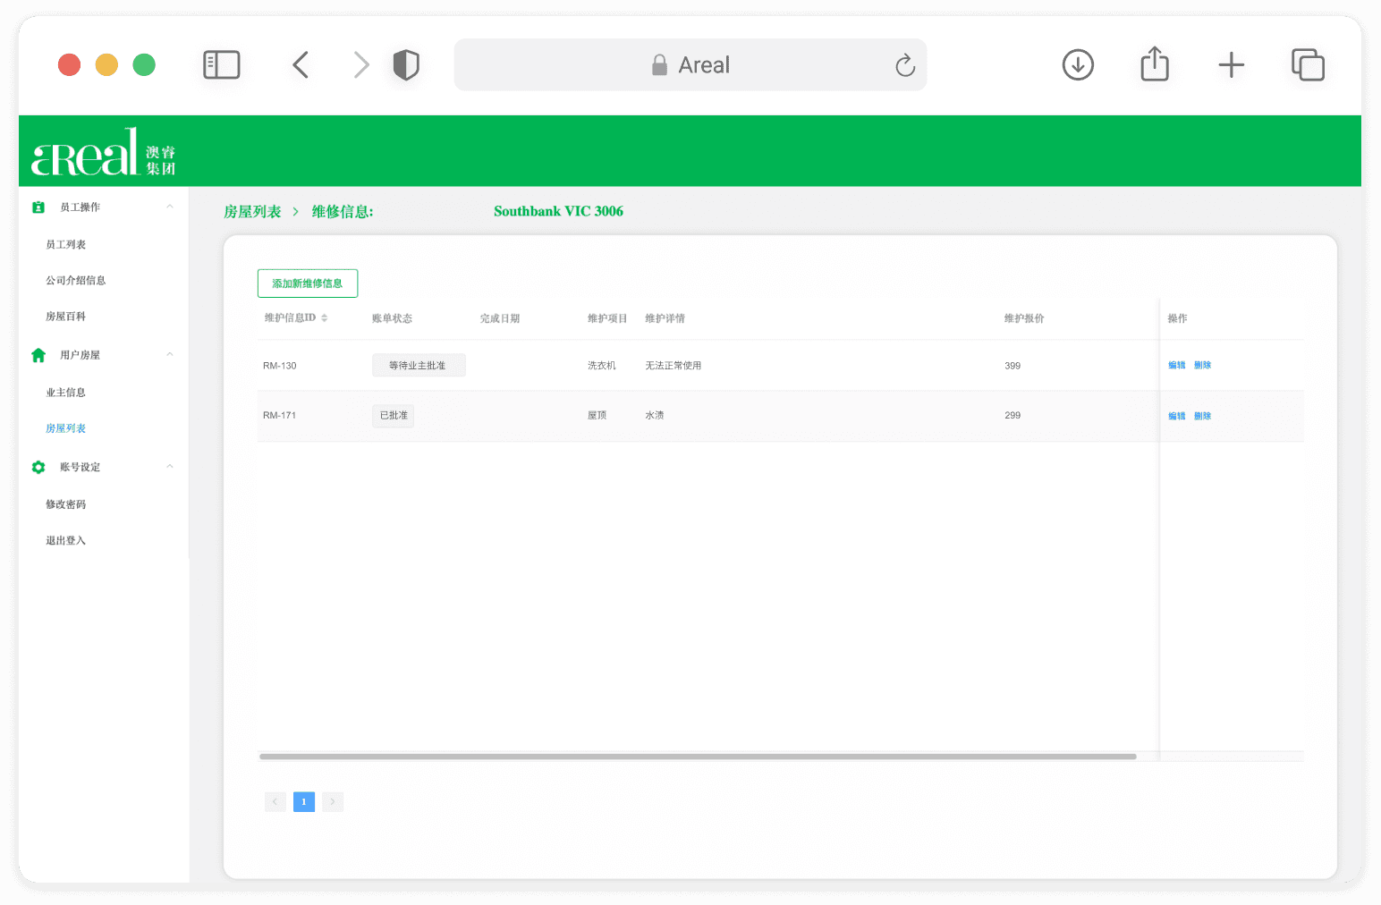Click the table horizontal scrollbar

tap(698, 757)
